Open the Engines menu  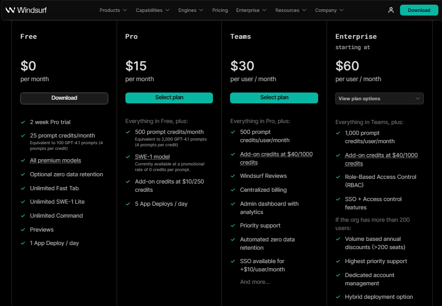pos(191,10)
